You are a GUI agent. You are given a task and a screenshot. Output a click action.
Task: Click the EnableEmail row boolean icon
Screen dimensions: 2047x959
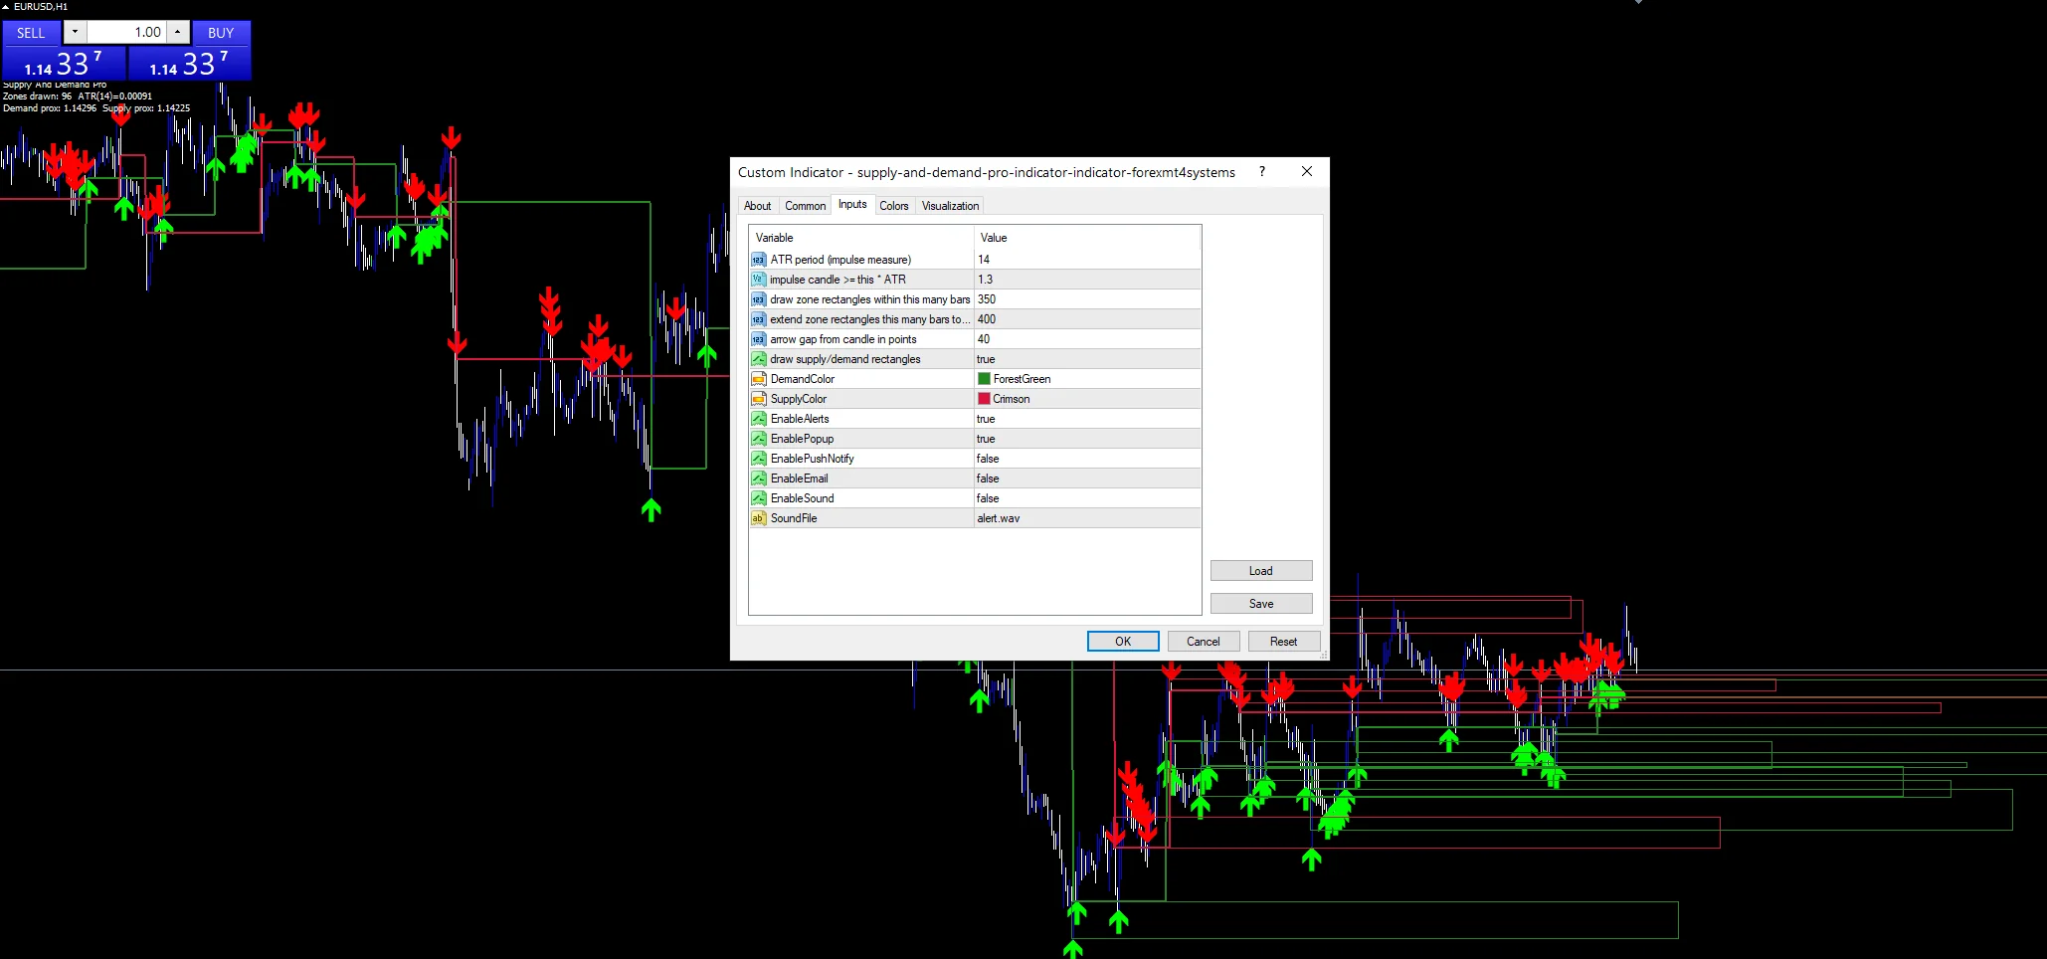point(758,479)
